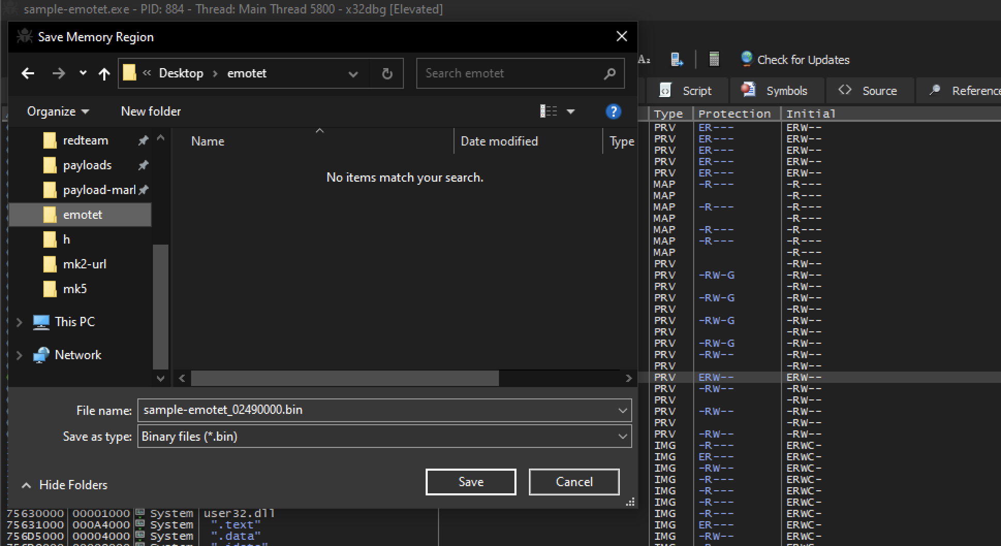Click the New folder button
Viewport: 1001px width, 546px height.
(x=151, y=111)
